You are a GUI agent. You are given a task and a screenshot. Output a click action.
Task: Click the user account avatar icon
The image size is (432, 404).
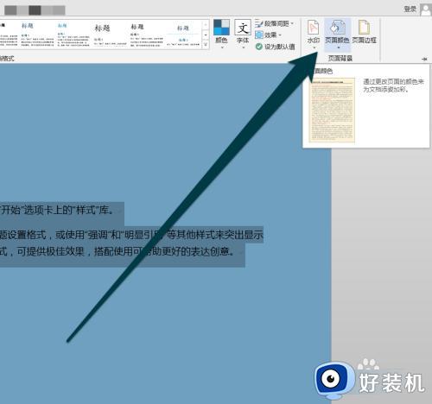tap(426, 9)
